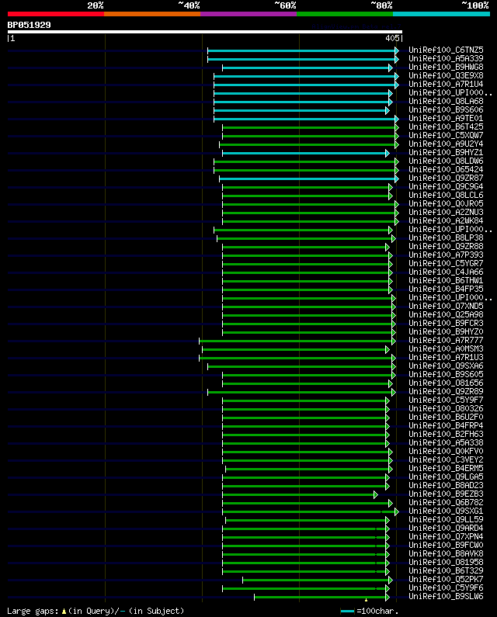Select the UniRef100_A9U2Y4 label

[x=446, y=144]
